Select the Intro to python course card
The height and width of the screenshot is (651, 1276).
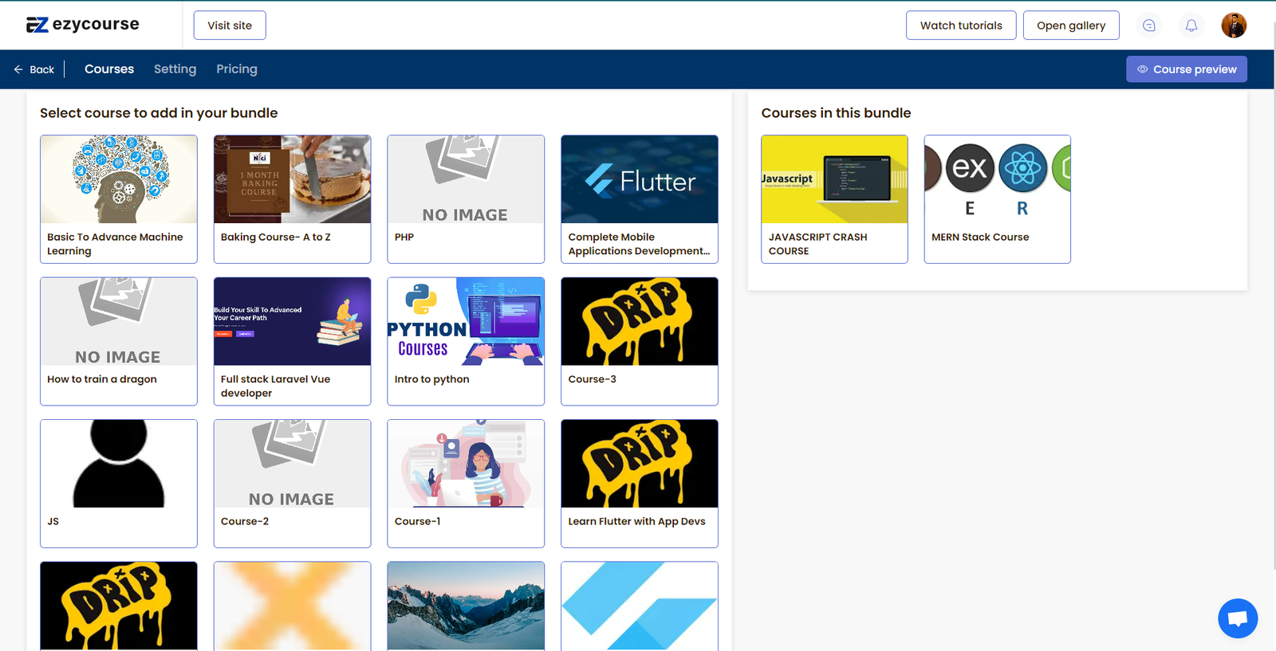coord(466,341)
